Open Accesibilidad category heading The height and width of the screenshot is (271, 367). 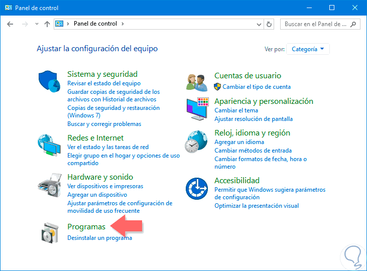[x=237, y=181]
